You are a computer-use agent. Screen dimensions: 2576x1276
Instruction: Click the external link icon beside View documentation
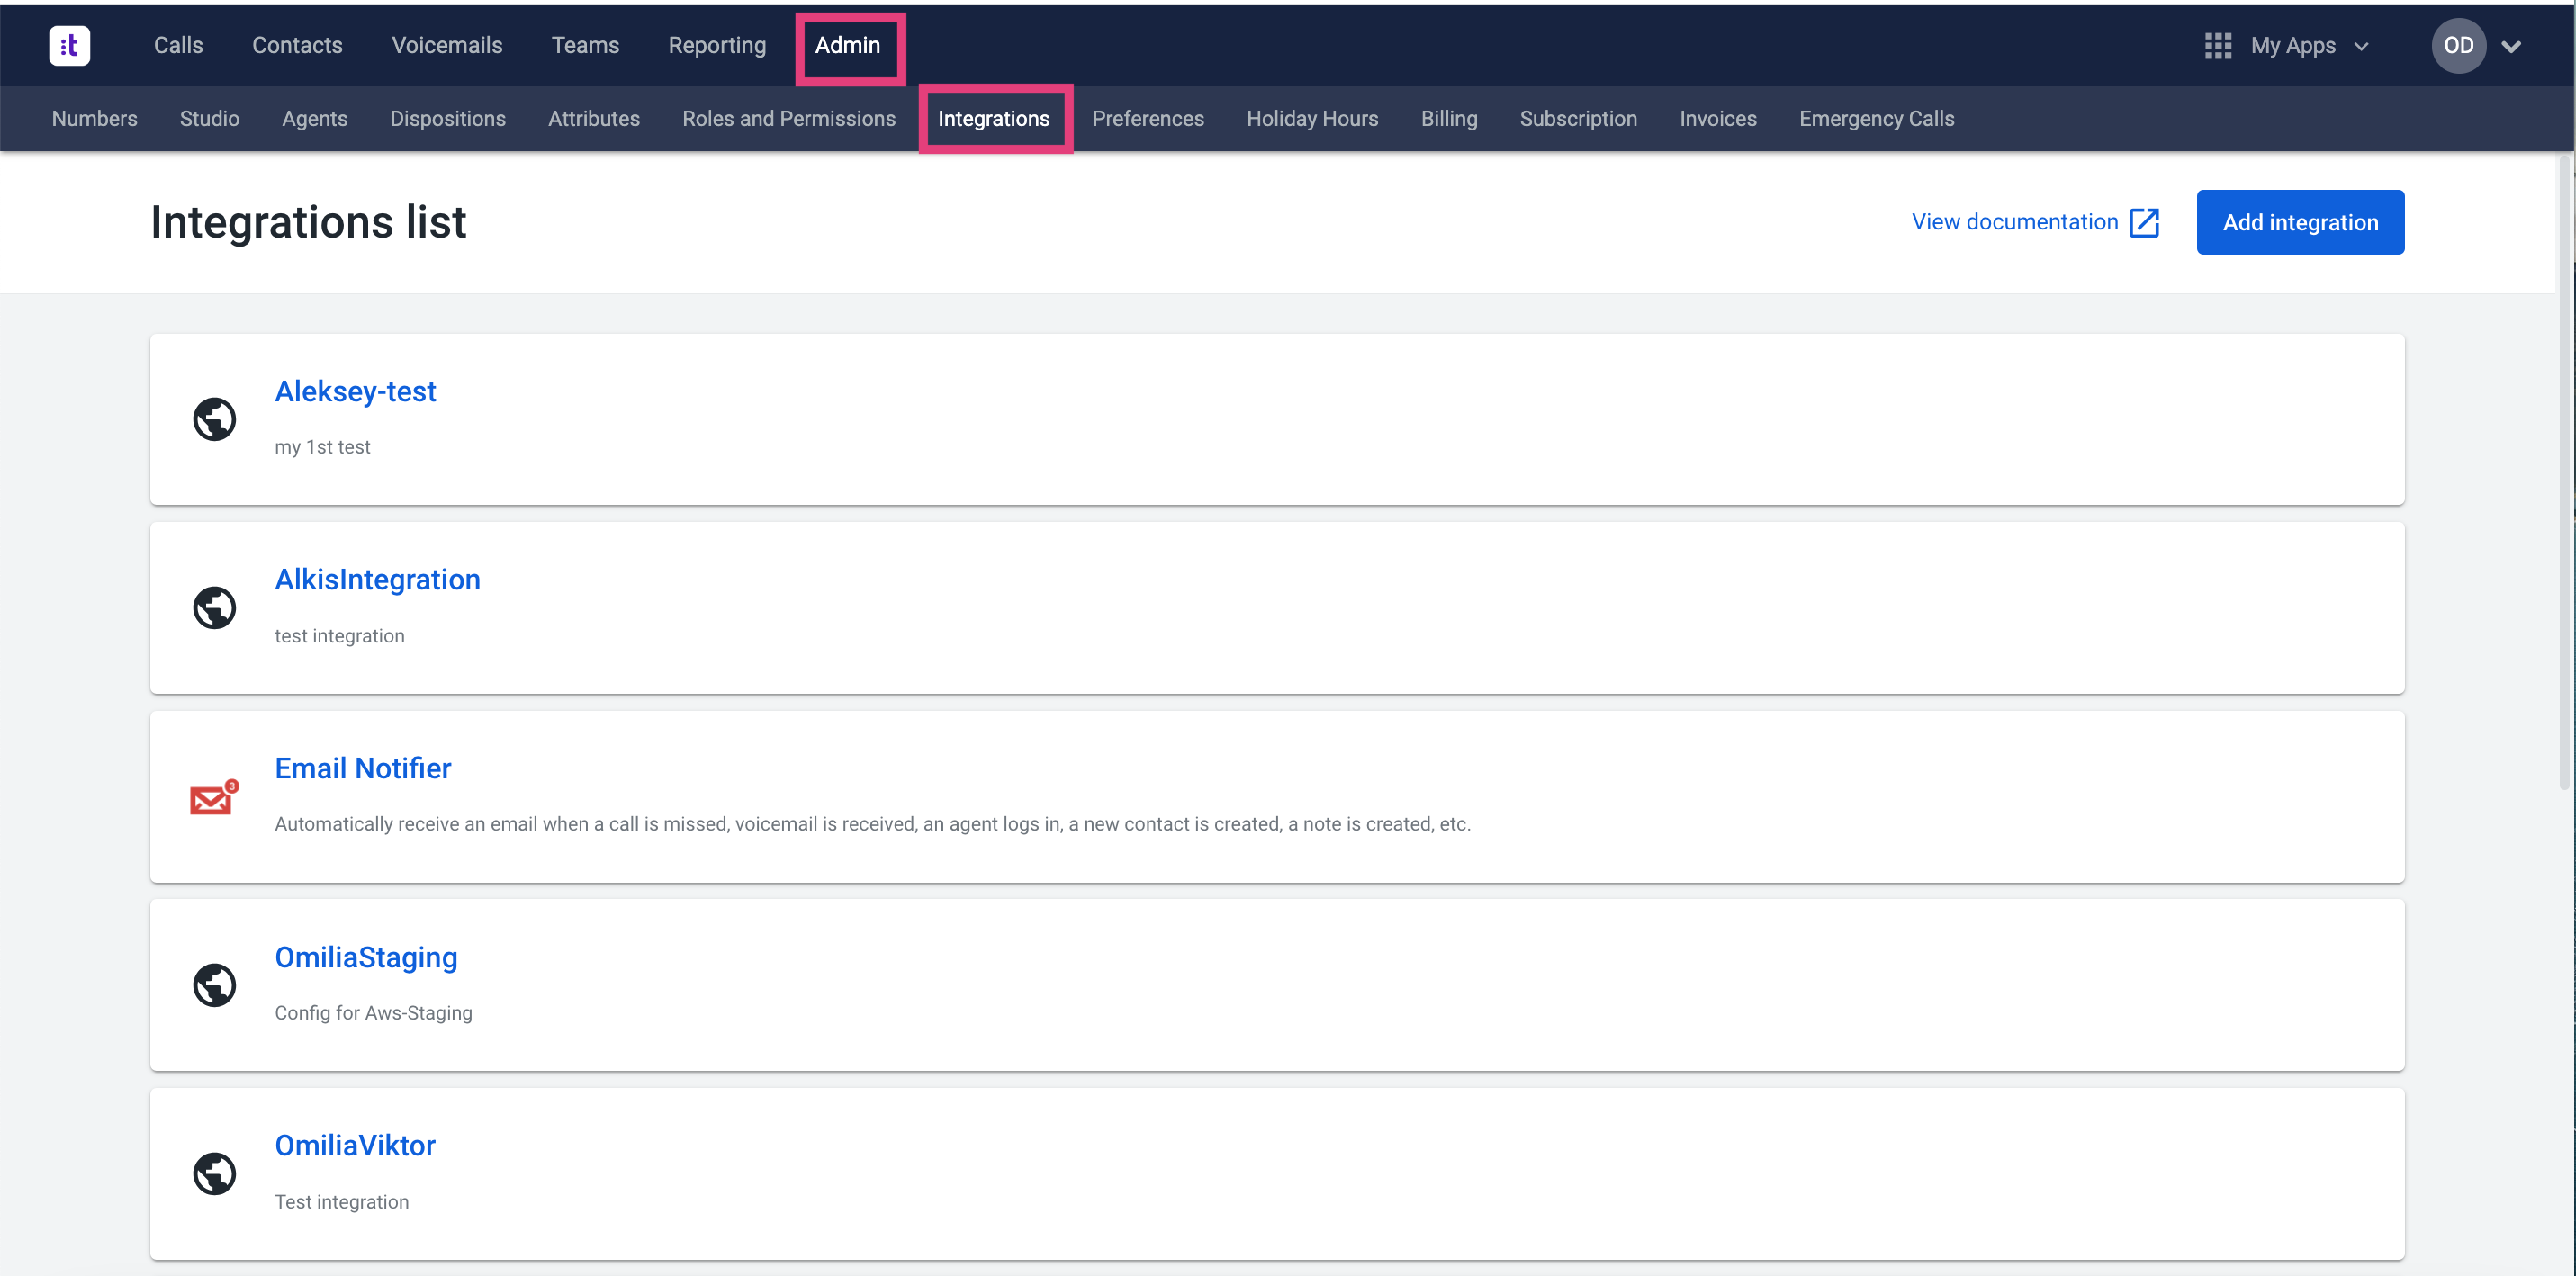coord(2144,222)
